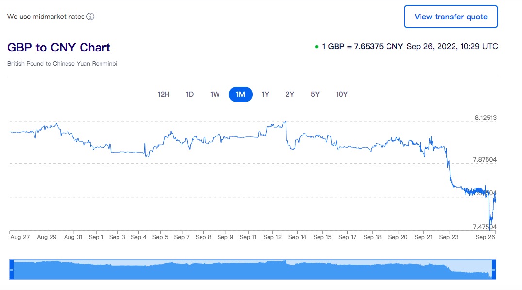The image size is (522, 290).
Task: Click the 8.12513 y-axis value
Action: [486, 118]
